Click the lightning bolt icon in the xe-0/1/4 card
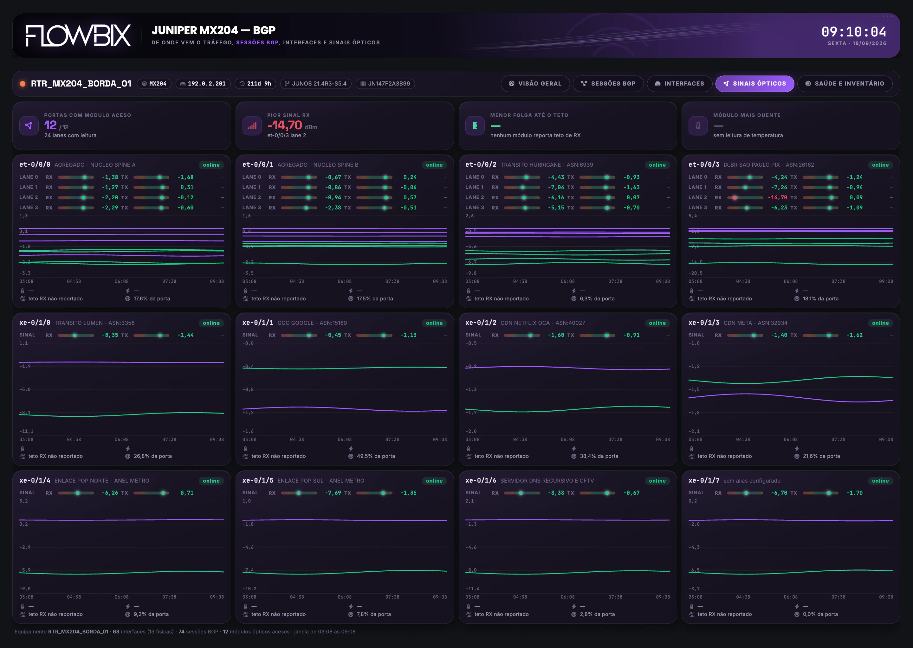 (x=128, y=606)
